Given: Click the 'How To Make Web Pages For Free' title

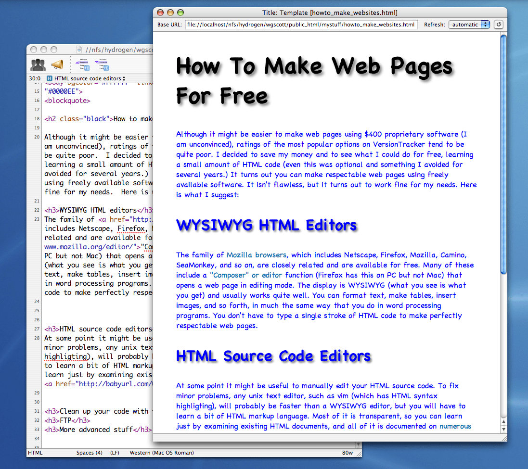Looking at the screenshot, I should click(314, 81).
